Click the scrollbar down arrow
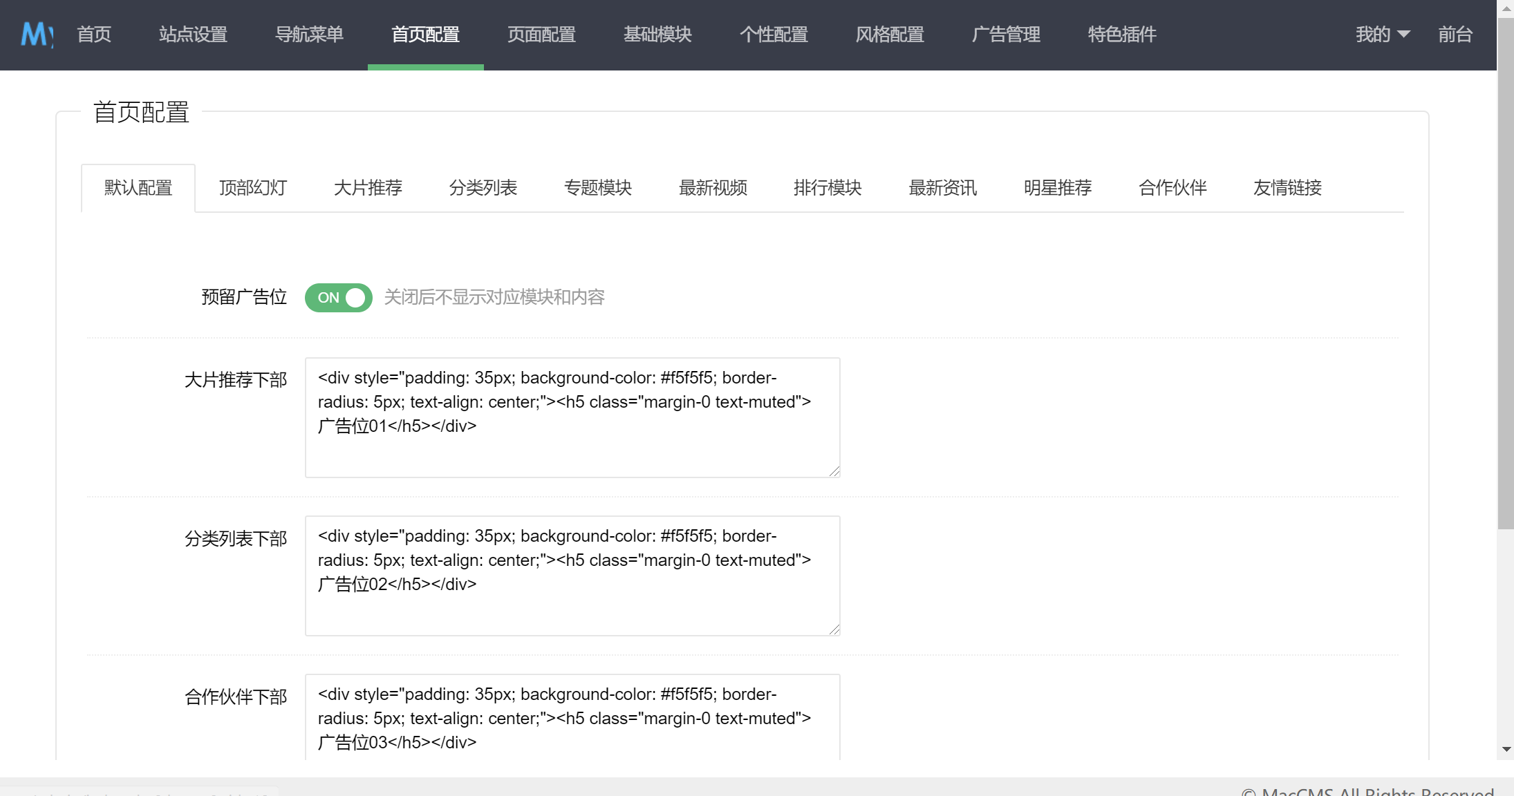This screenshot has height=796, width=1514. coord(1506,750)
